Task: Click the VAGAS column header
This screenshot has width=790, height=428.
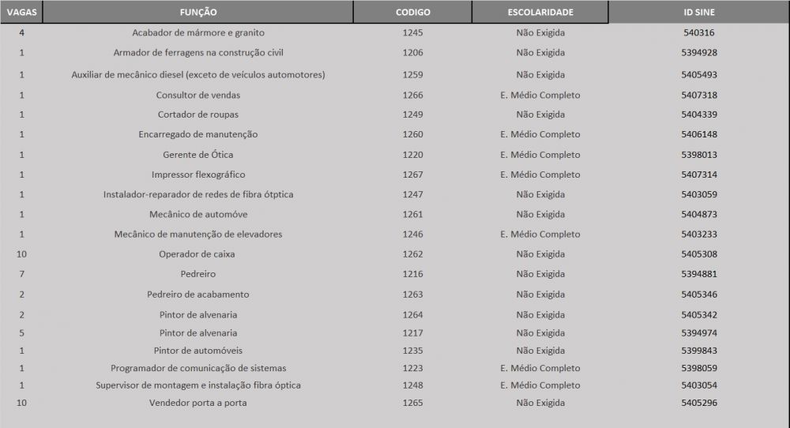Action: [x=21, y=13]
